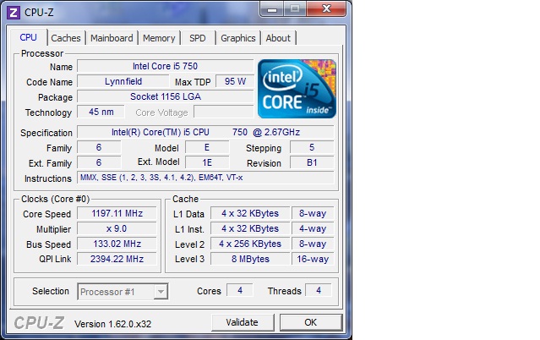Show the About tab
Viewport: 540px width, 340px height.
coord(278,38)
